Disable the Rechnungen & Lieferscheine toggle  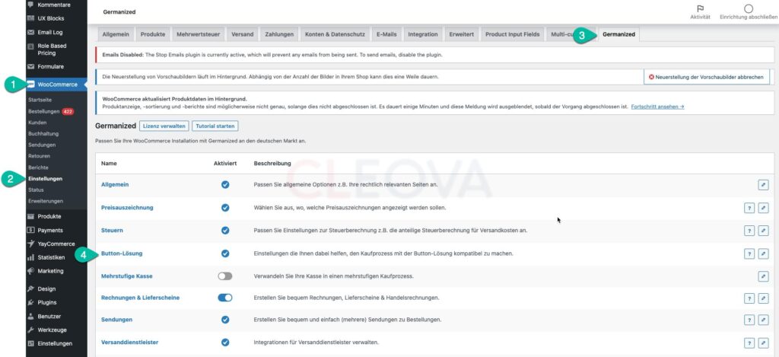click(x=225, y=298)
